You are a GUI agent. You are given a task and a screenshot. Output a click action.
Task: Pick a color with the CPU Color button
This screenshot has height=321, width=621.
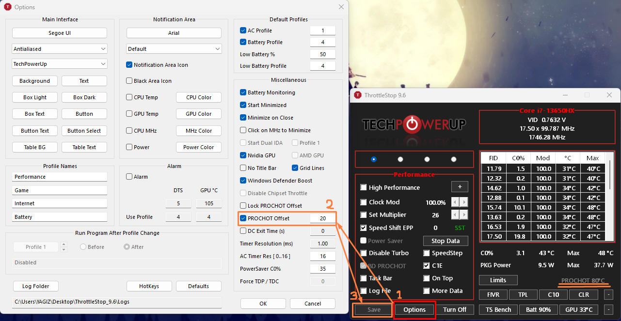pyautogui.click(x=199, y=97)
